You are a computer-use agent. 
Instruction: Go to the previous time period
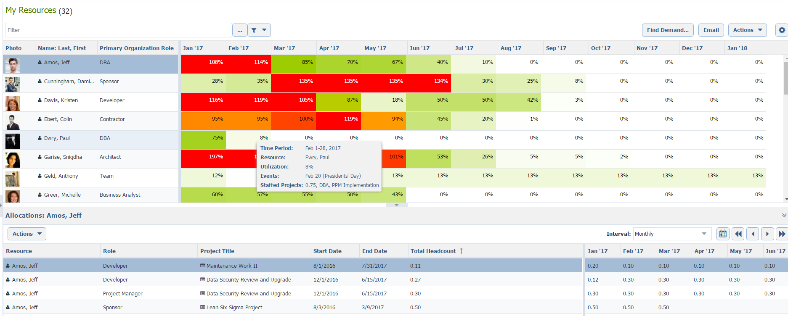click(x=753, y=234)
